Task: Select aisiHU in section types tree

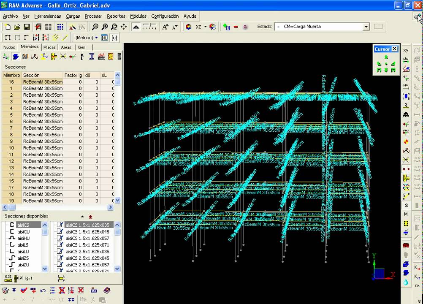Action: point(24,239)
